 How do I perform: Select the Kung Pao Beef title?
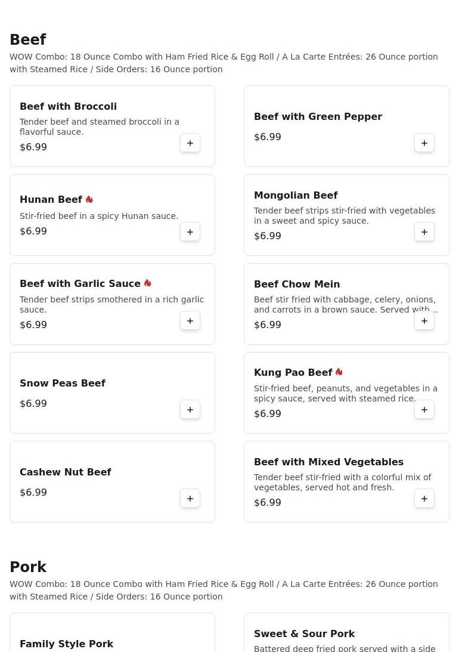point(293,373)
